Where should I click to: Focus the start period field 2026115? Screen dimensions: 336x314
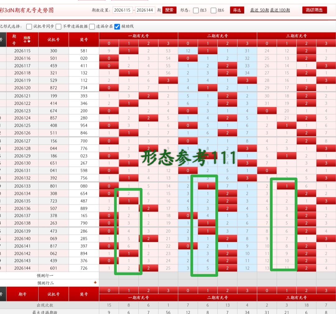(122, 10)
